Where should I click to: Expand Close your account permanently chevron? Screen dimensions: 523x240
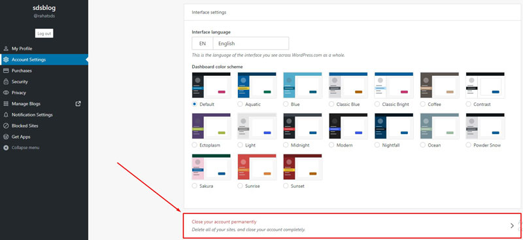point(512,226)
